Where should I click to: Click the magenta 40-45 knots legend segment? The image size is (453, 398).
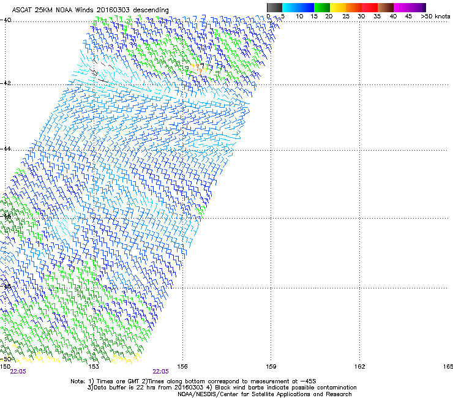[x=402, y=7]
